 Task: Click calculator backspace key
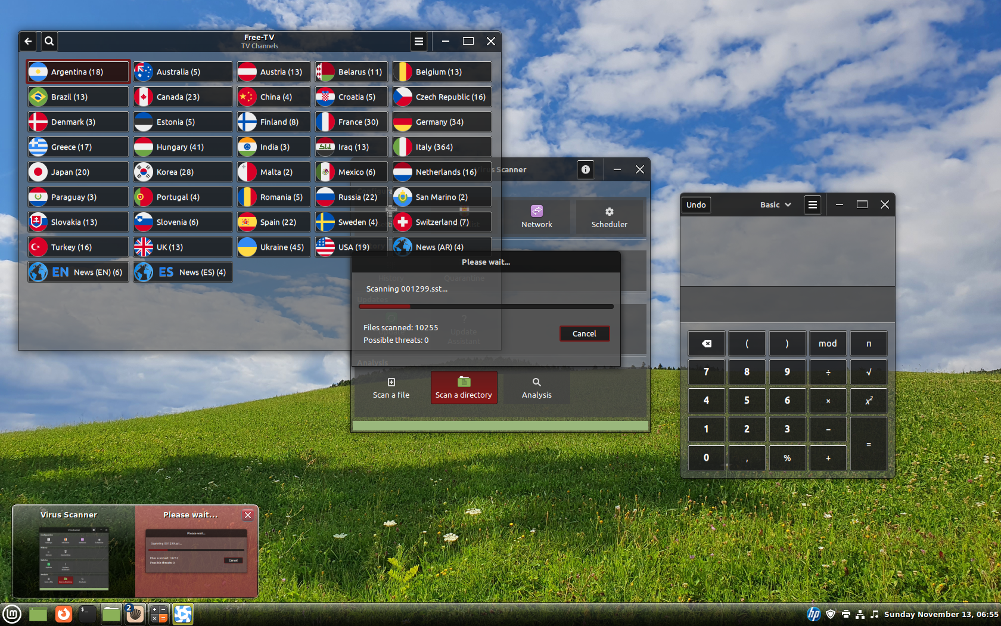pyautogui.click(x=707, y=343)
